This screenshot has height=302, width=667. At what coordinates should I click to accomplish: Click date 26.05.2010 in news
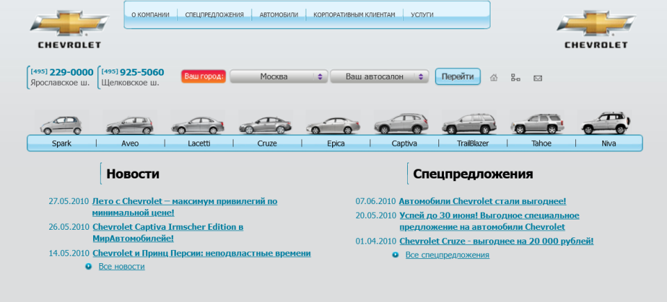[69, 227]
